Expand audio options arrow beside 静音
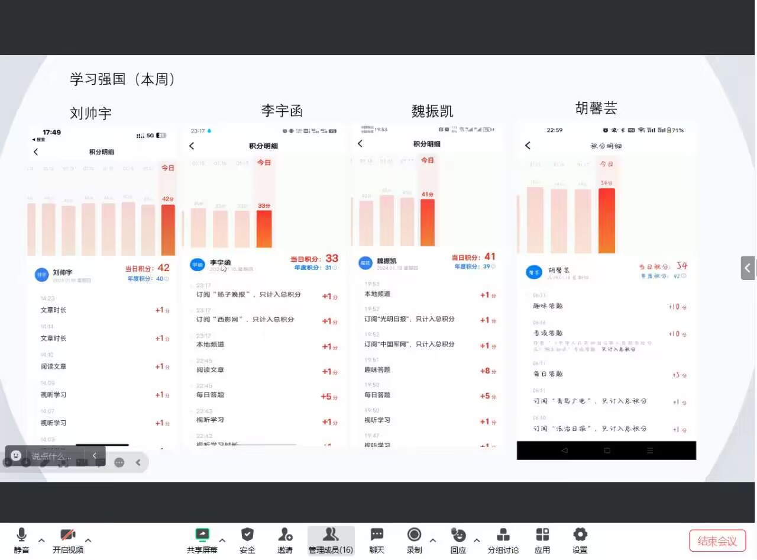The image size is (757, 560). click(x=41, y=540)
